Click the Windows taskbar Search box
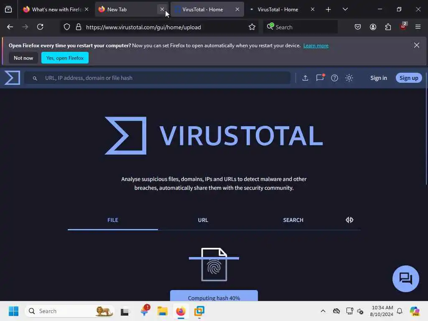 (70, 311)
